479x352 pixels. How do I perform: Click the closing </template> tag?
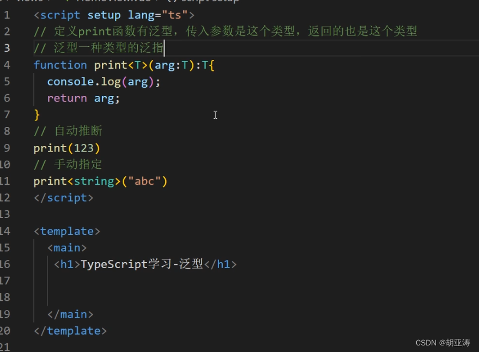[x=70, y=331]
